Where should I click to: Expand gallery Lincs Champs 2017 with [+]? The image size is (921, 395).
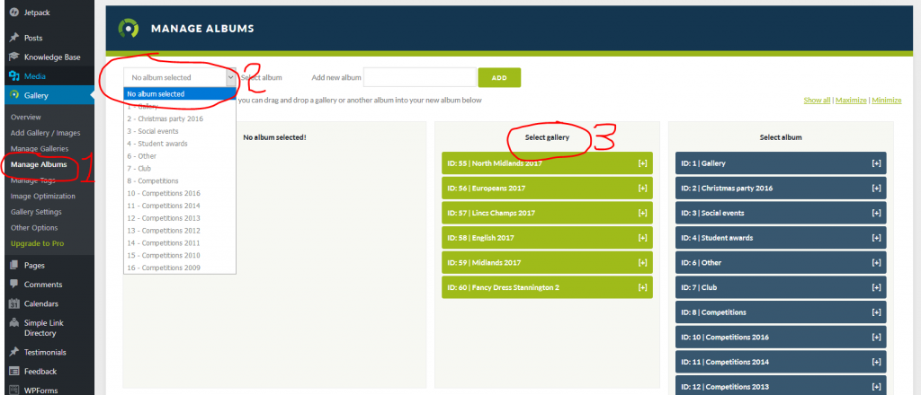click(642, 213)
